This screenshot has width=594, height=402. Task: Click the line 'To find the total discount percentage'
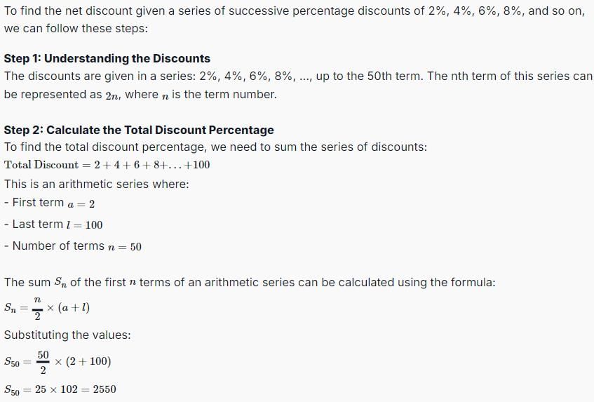[x=215, y=147]
